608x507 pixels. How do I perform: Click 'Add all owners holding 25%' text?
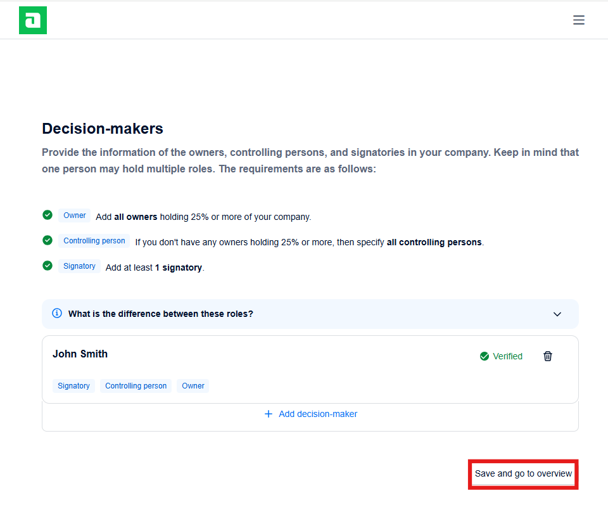coord(203,217)
